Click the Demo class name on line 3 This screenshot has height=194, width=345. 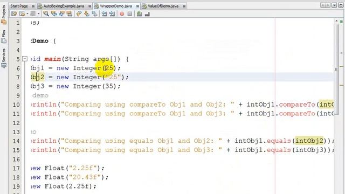coord(40,41)
